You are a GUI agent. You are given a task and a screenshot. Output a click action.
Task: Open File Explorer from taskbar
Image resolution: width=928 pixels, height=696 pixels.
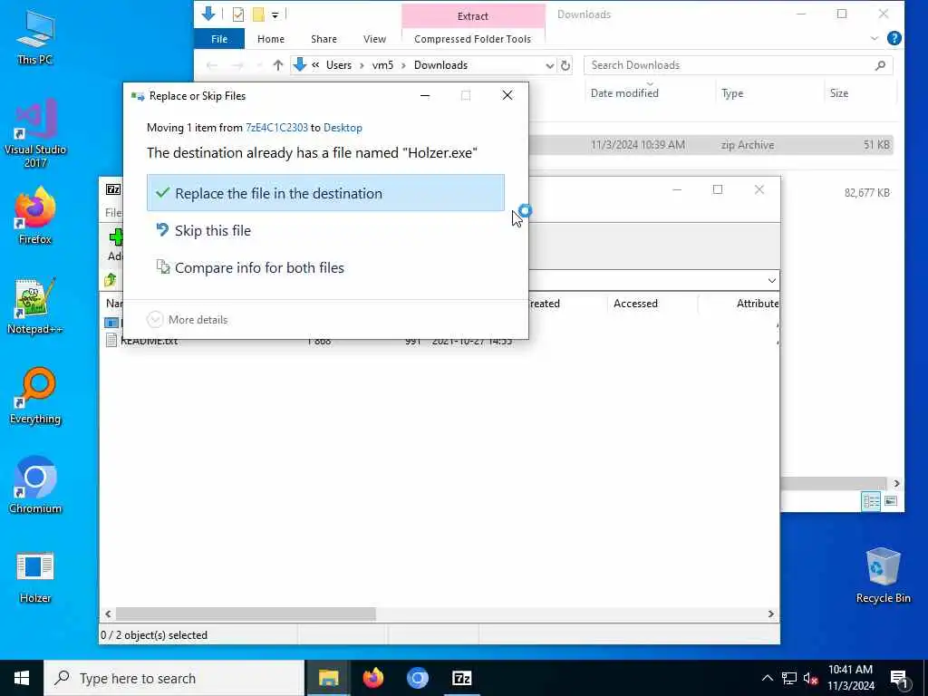(328, 678)
